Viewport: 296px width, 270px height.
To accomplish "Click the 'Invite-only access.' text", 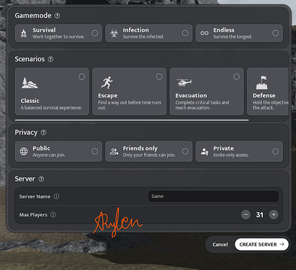I will [231, 155].
